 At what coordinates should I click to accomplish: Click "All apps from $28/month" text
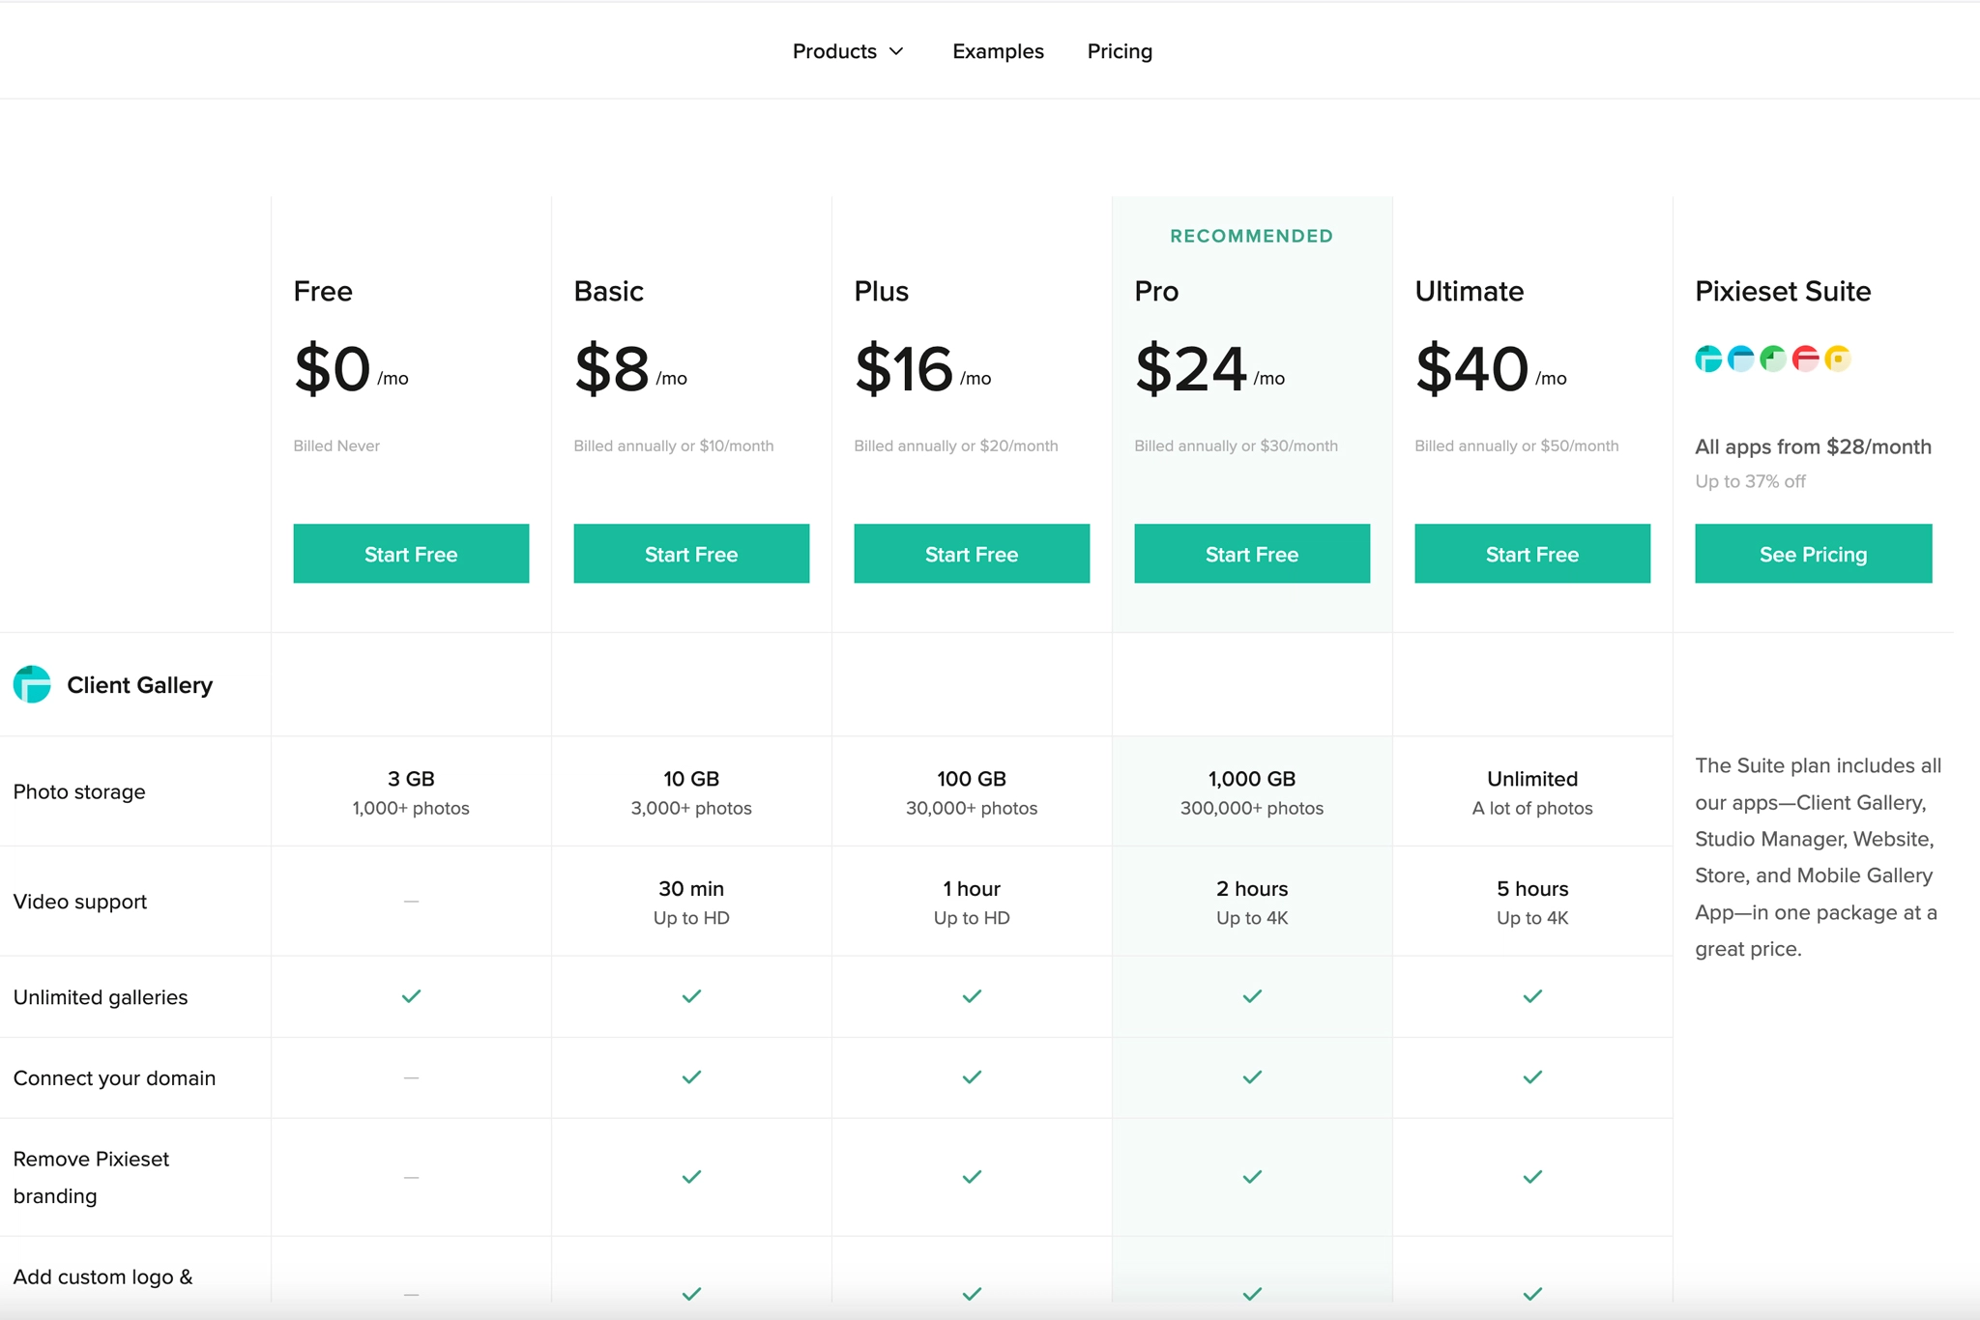click(x=1813, y=446)
